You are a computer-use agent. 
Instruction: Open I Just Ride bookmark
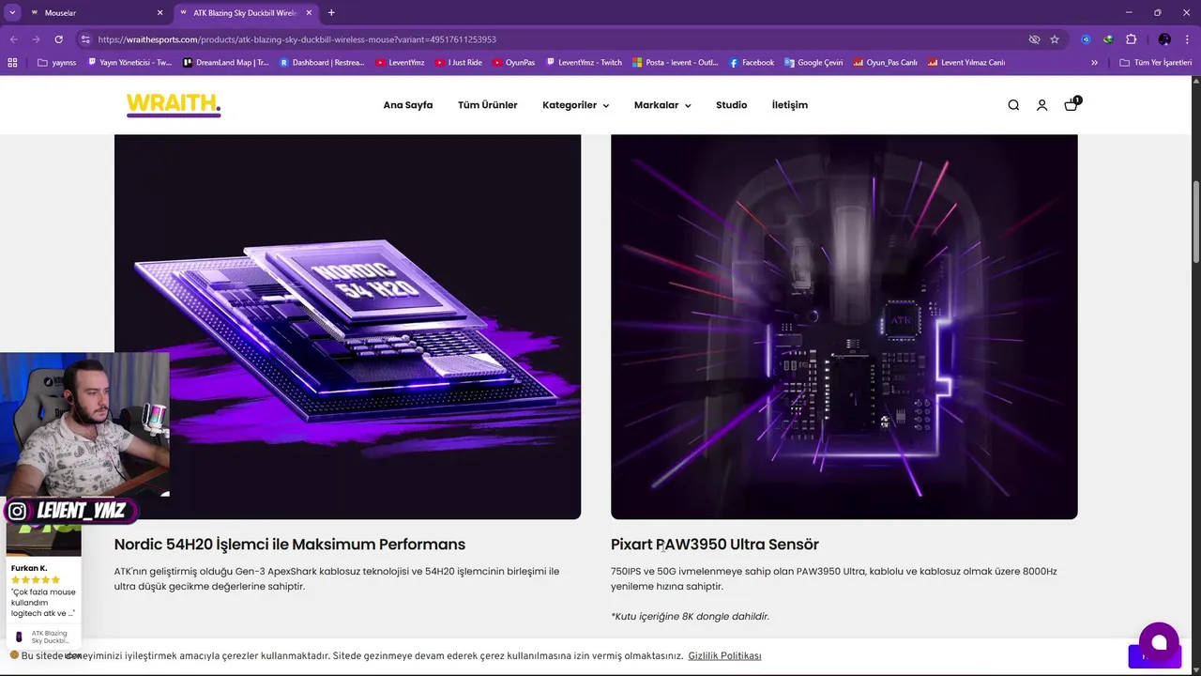pos(458,63)
